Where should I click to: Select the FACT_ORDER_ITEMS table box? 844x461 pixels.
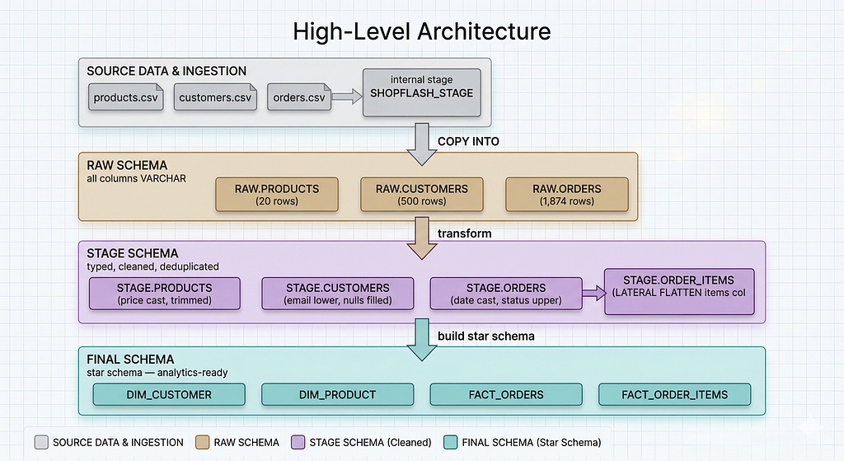point(674,395)
